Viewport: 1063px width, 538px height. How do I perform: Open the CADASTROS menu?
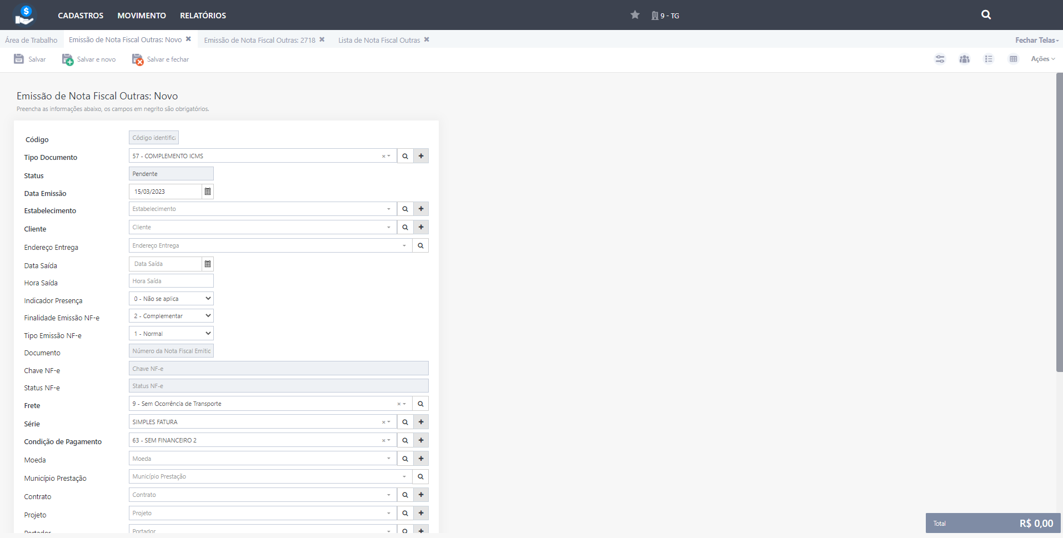81,16
